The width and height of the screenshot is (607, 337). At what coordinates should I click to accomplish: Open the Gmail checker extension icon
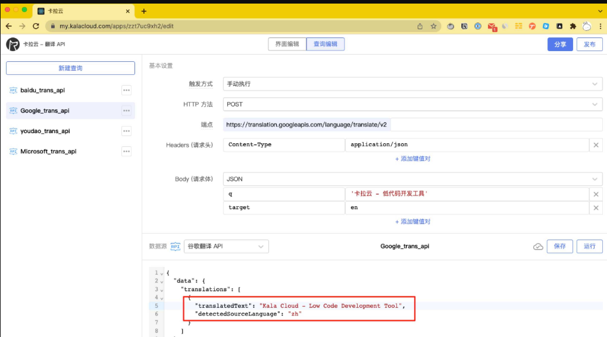(x=492, y=27)
